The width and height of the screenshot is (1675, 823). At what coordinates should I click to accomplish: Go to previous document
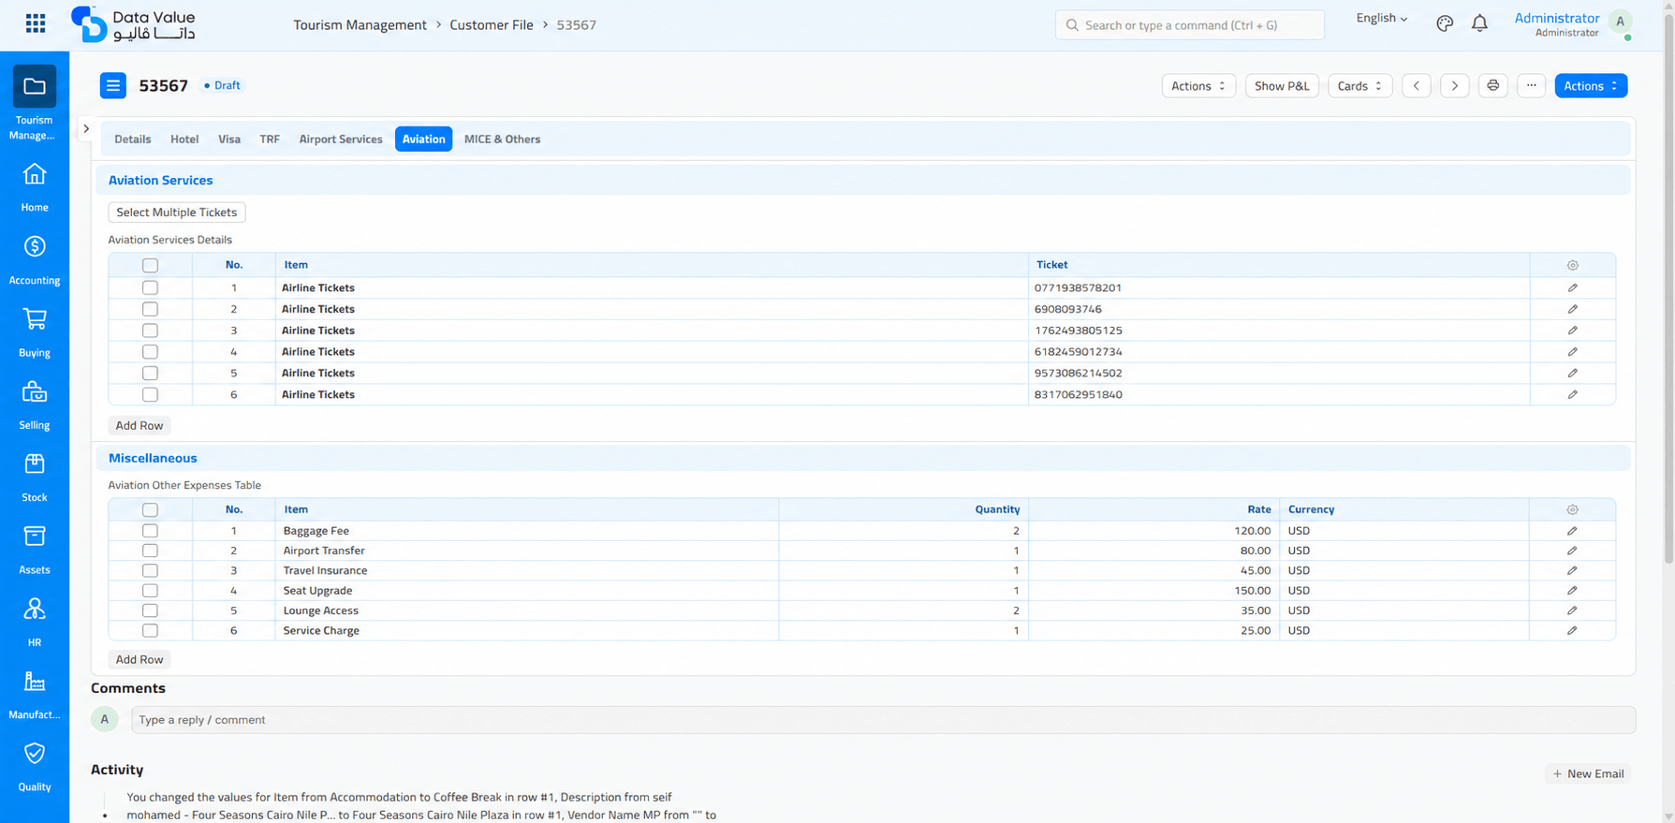click(1417, 85)
